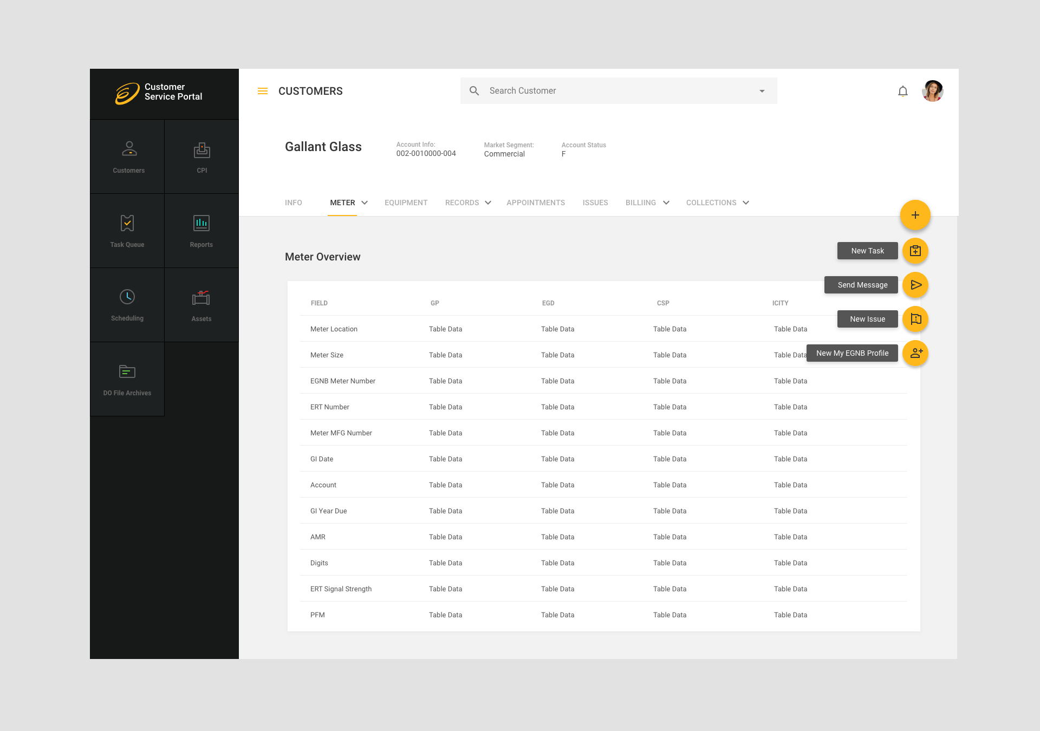1040x731 pixels.
Task: Open the RECORDS tab label
Action: click(462, 203)
